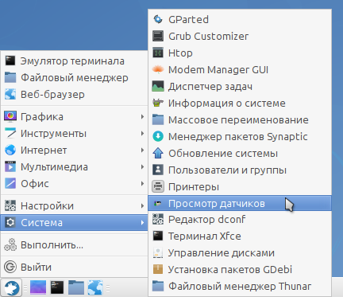
Task: Launch Эмулятор терминала
Action: 74,61
